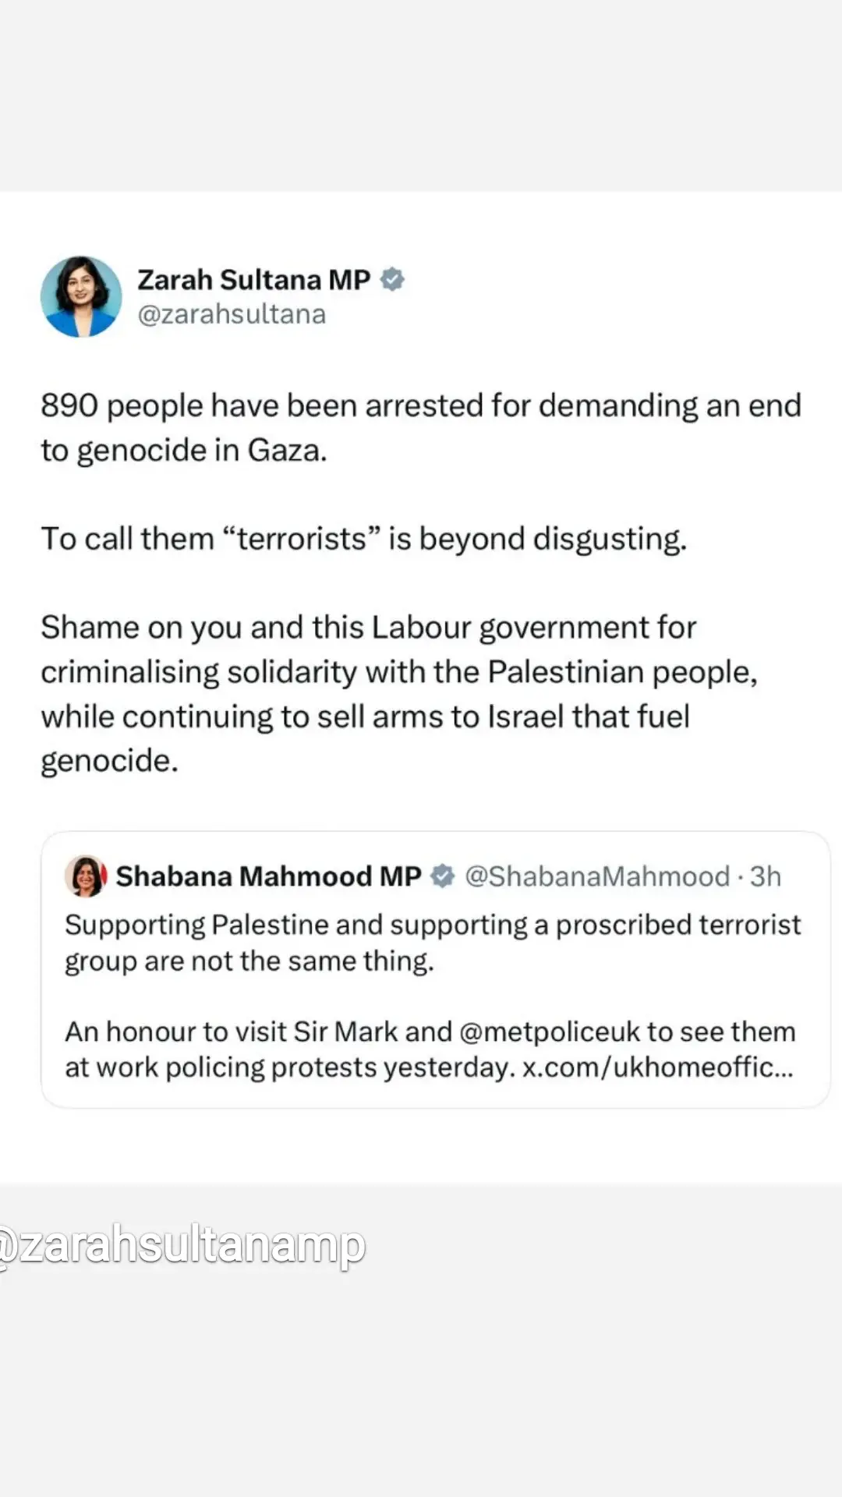This screenshot has height=1497, width=842.
Task: Click the word 'Gaza' in the post
Action: [286, 450]
